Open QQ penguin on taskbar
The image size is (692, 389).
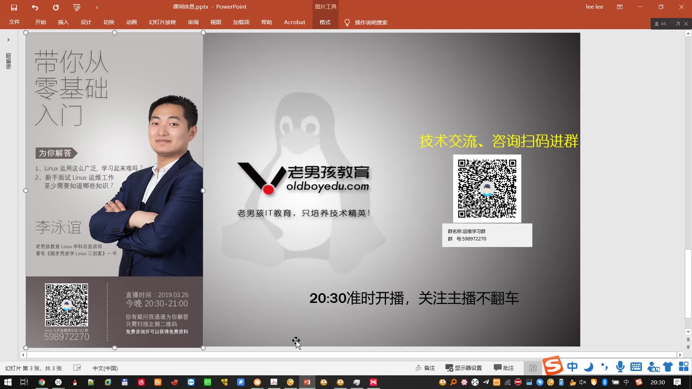pos(75,382)
